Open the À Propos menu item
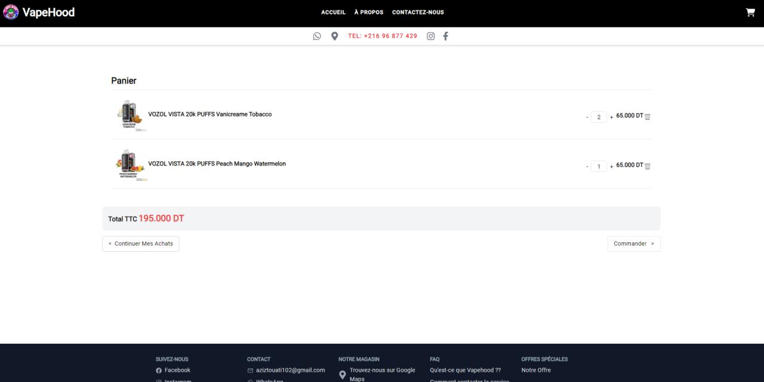Viewport: 764px width, 382px height. click(x=368, y=13)
